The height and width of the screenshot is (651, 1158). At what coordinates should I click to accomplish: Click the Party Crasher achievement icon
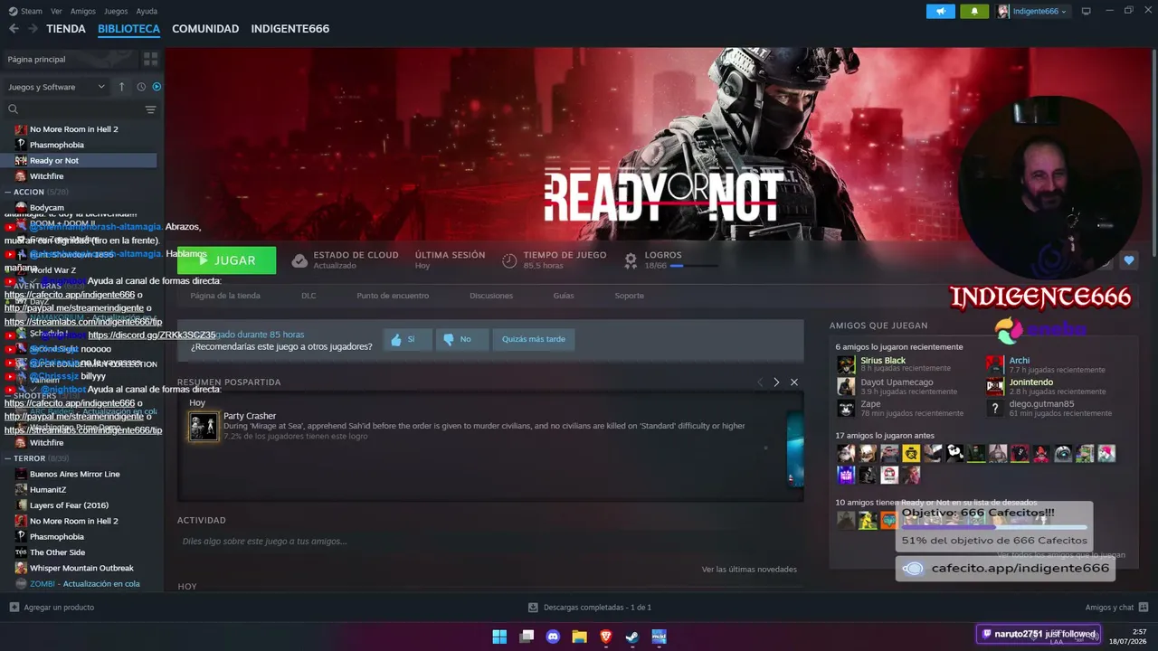click(x=204, y=426)
